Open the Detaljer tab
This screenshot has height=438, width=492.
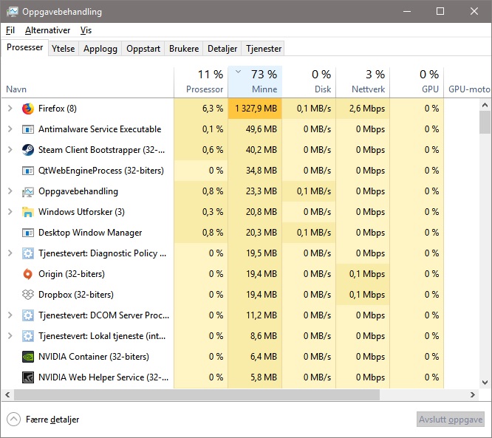click(222, 49)
